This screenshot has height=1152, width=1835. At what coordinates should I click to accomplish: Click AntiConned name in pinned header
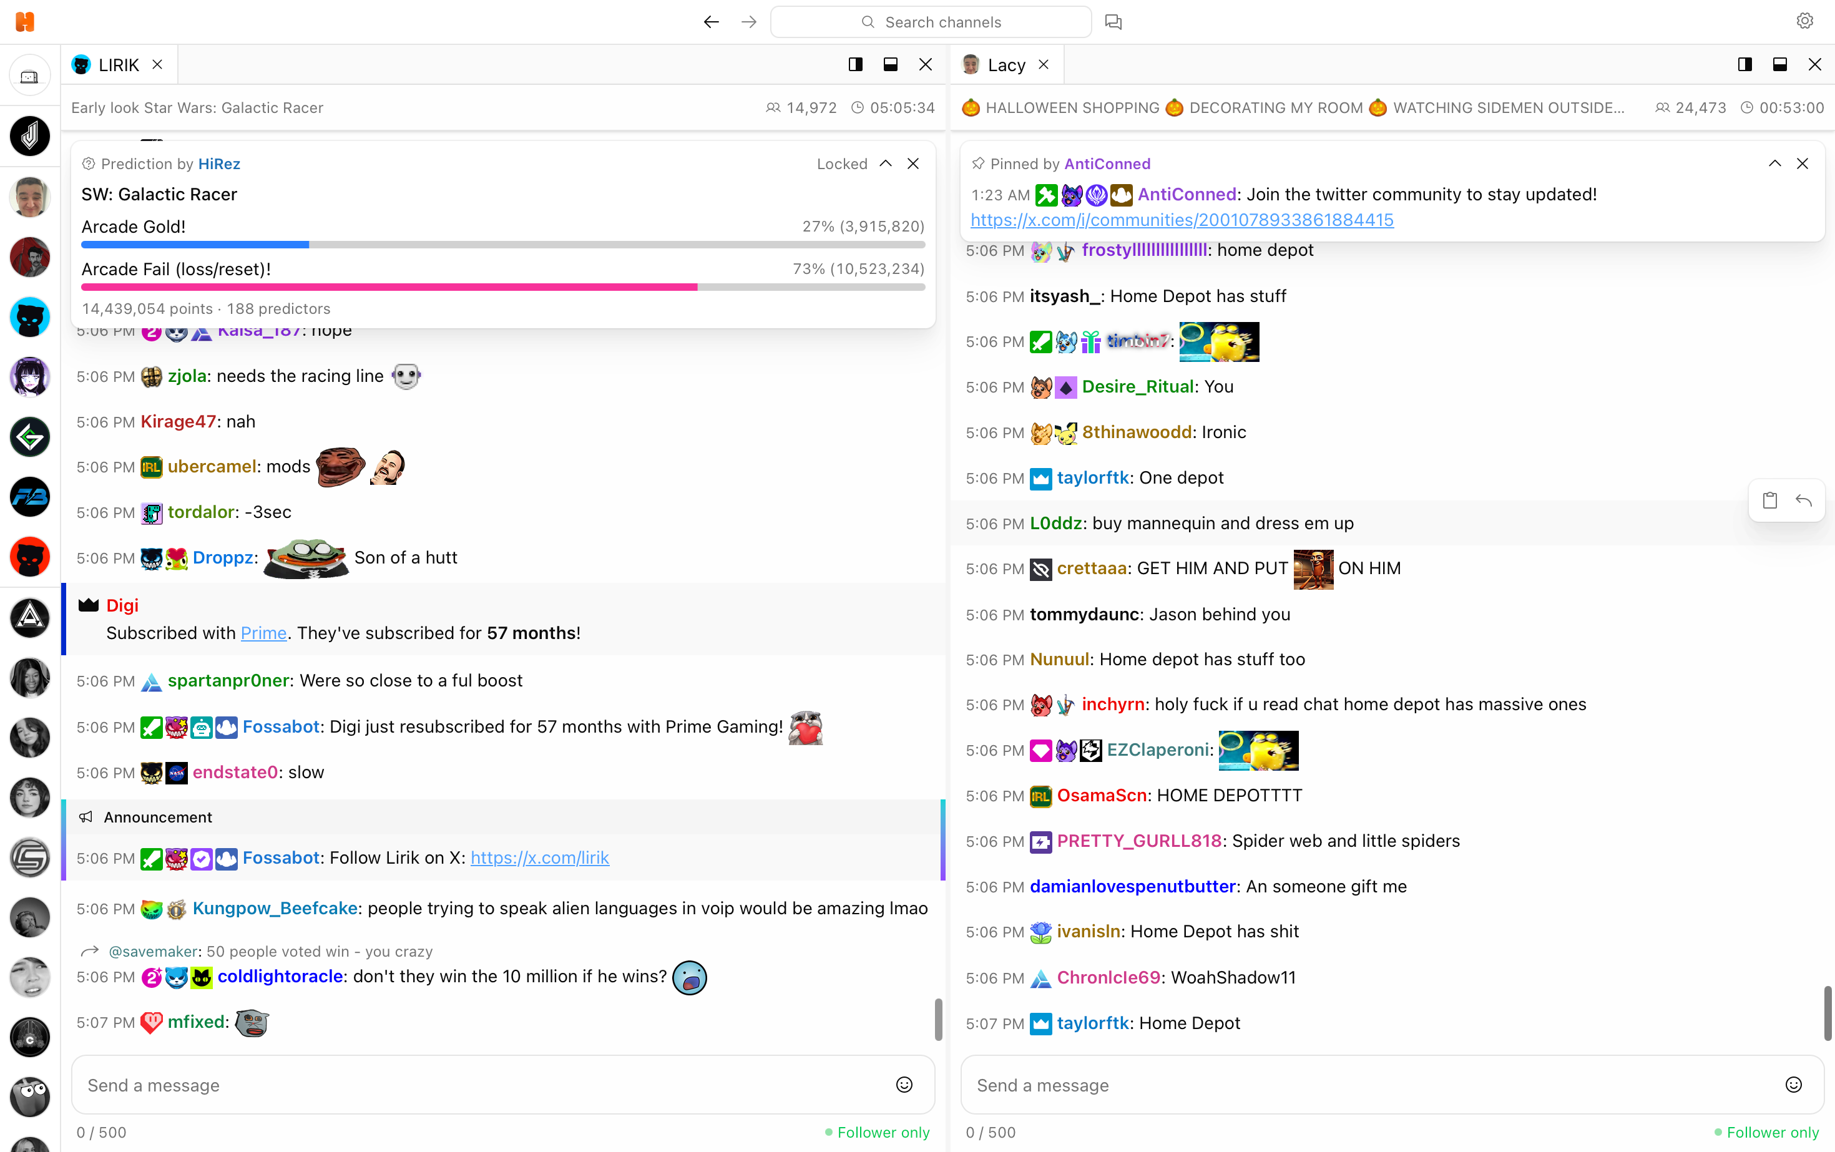point(1107,164)
